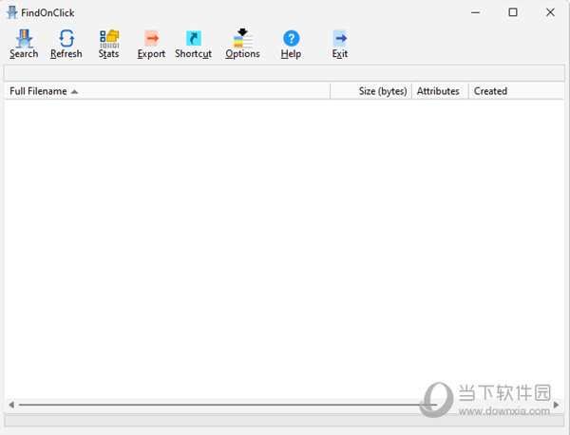Maximize the FindOnClick window
570x435 pixels.
tap(513, 12)
